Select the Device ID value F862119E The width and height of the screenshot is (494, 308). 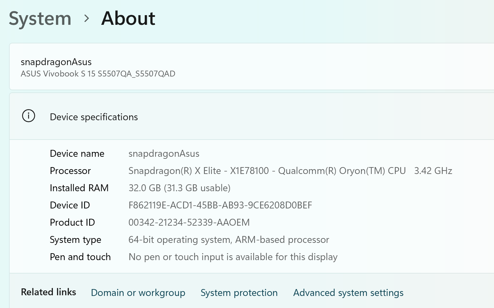click(220, 205)
